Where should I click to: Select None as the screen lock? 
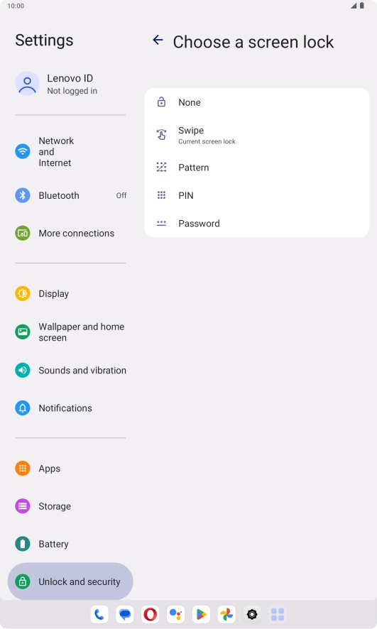click(x=257, y=102)
